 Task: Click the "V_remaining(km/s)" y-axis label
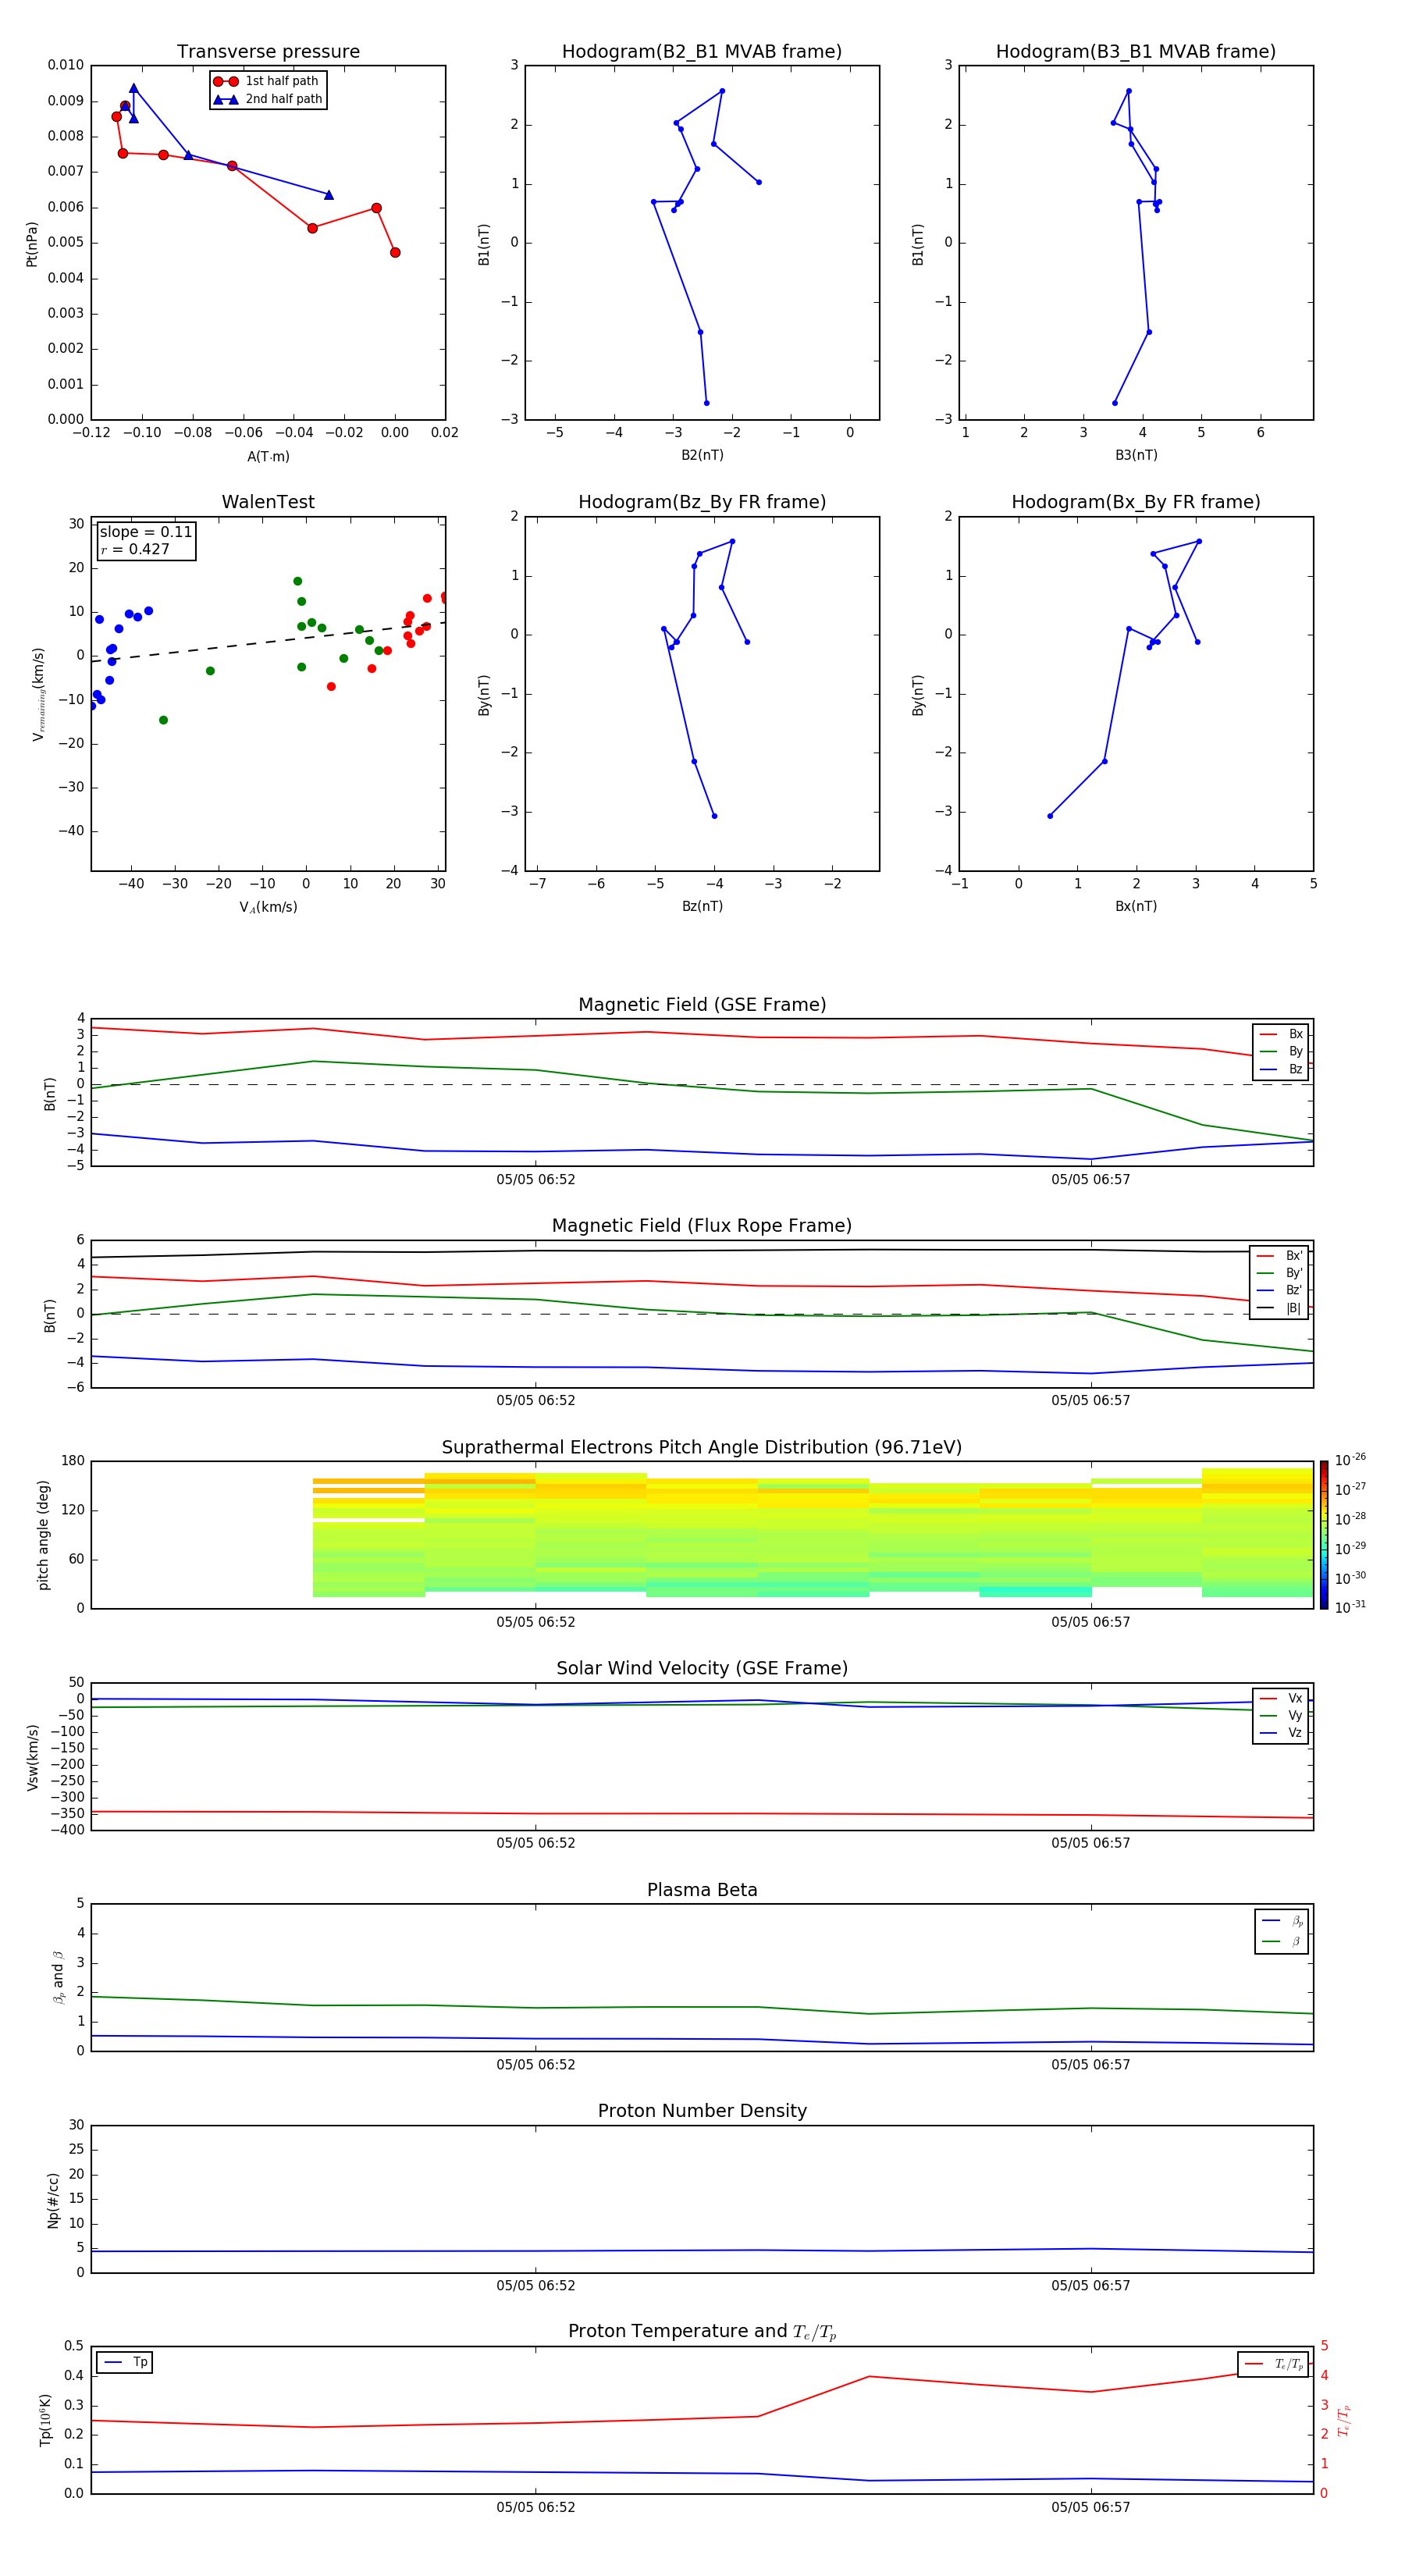38,694
